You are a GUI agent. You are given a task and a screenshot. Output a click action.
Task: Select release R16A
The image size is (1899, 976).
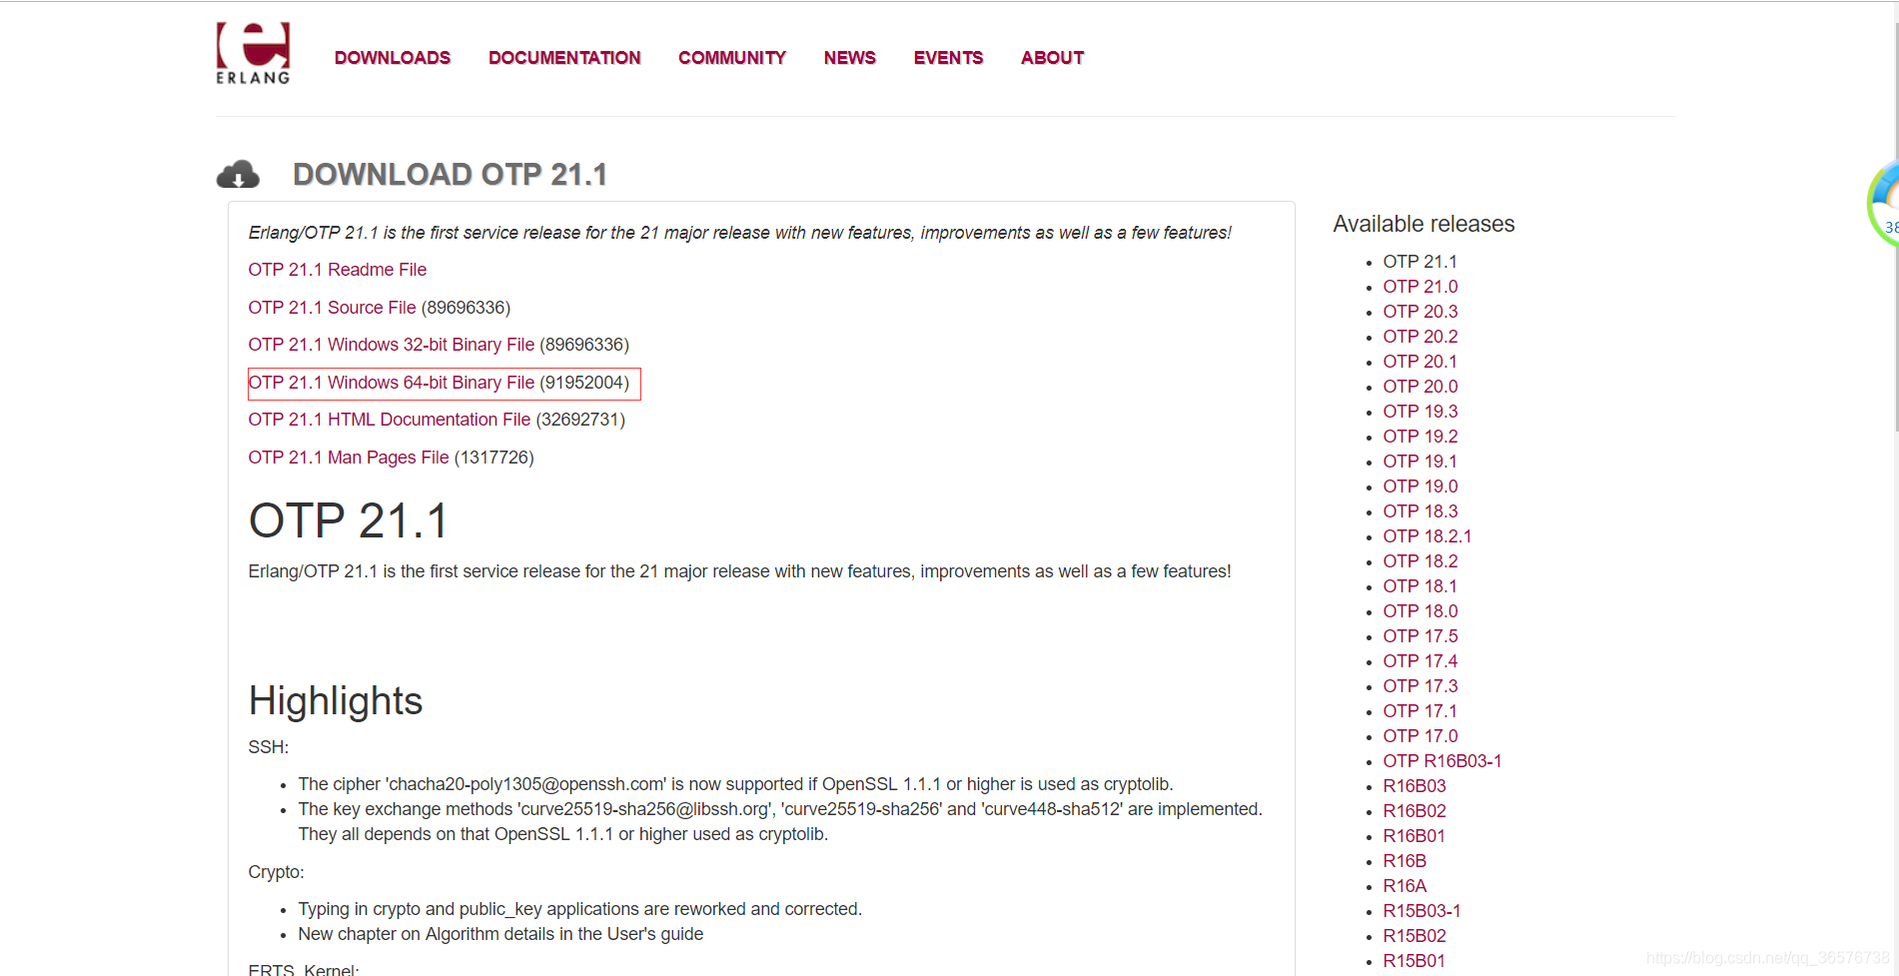point(1404,886)
